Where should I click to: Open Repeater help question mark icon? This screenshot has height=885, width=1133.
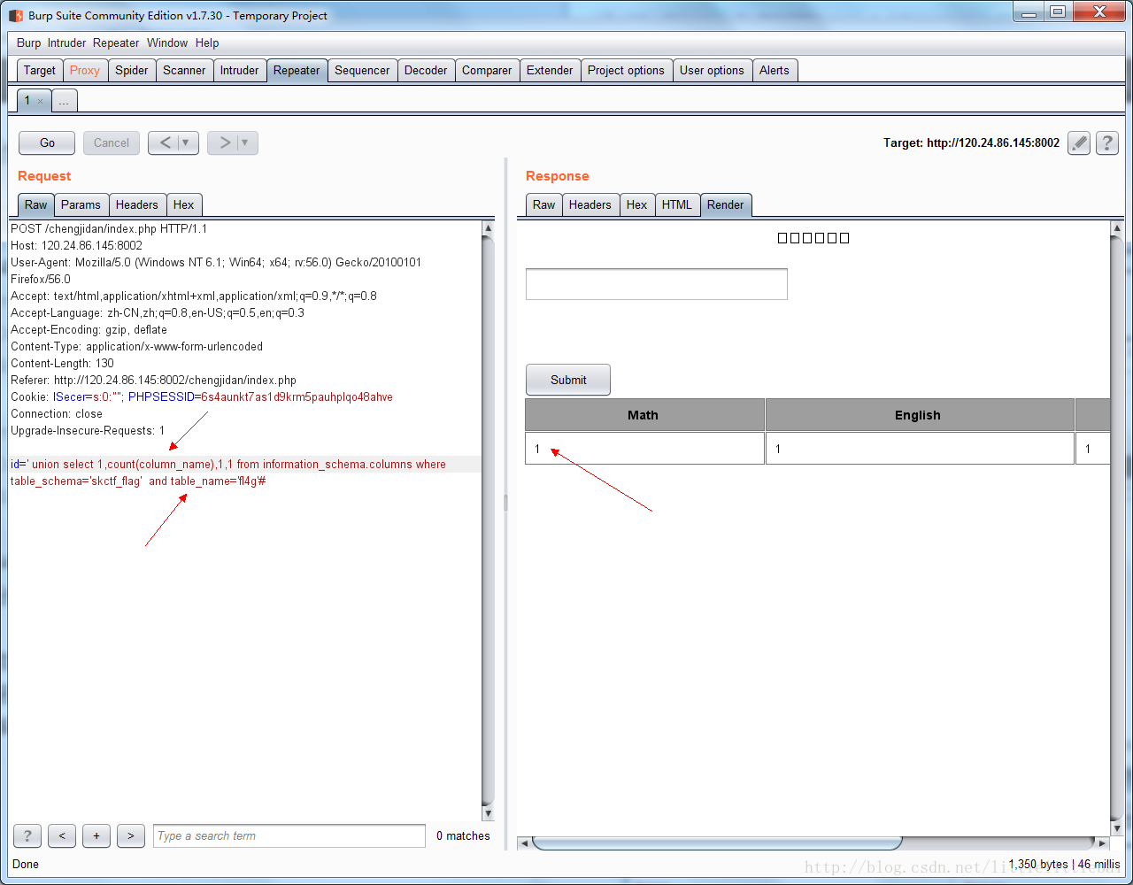(1106, 142)
